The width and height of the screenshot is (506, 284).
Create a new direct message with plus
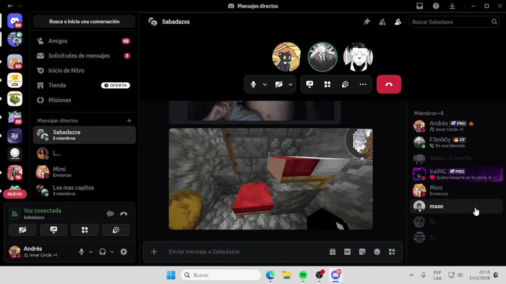(x=129, y=120)
